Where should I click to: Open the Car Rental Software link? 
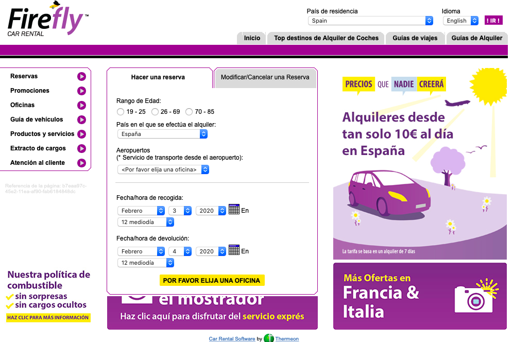(x=232, y=339)
